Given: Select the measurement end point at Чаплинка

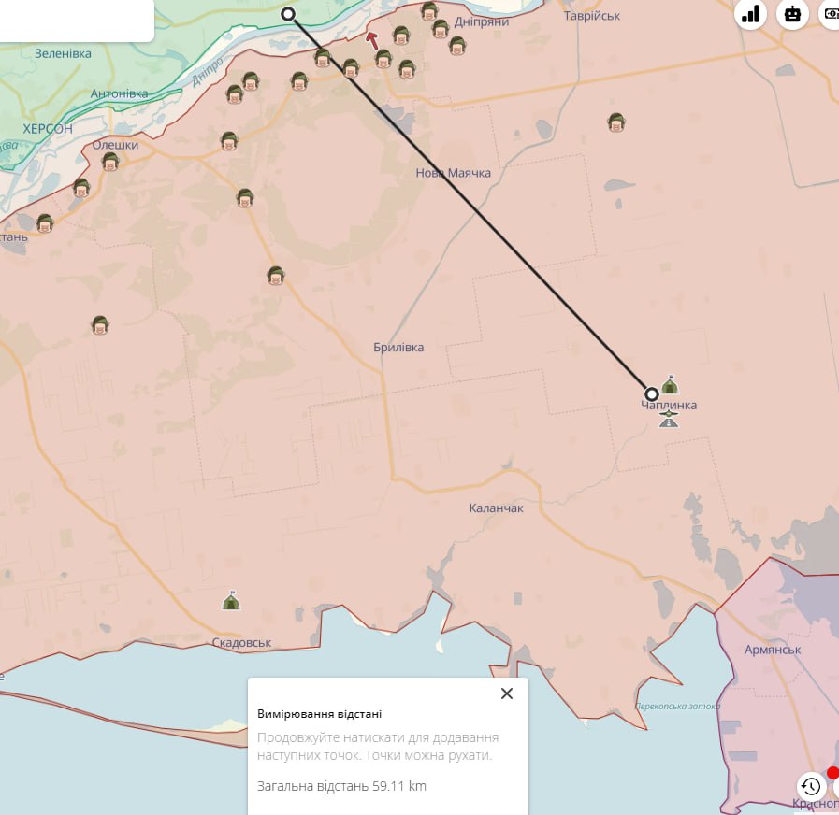Looking at the screenshot, I should (651, 394).
